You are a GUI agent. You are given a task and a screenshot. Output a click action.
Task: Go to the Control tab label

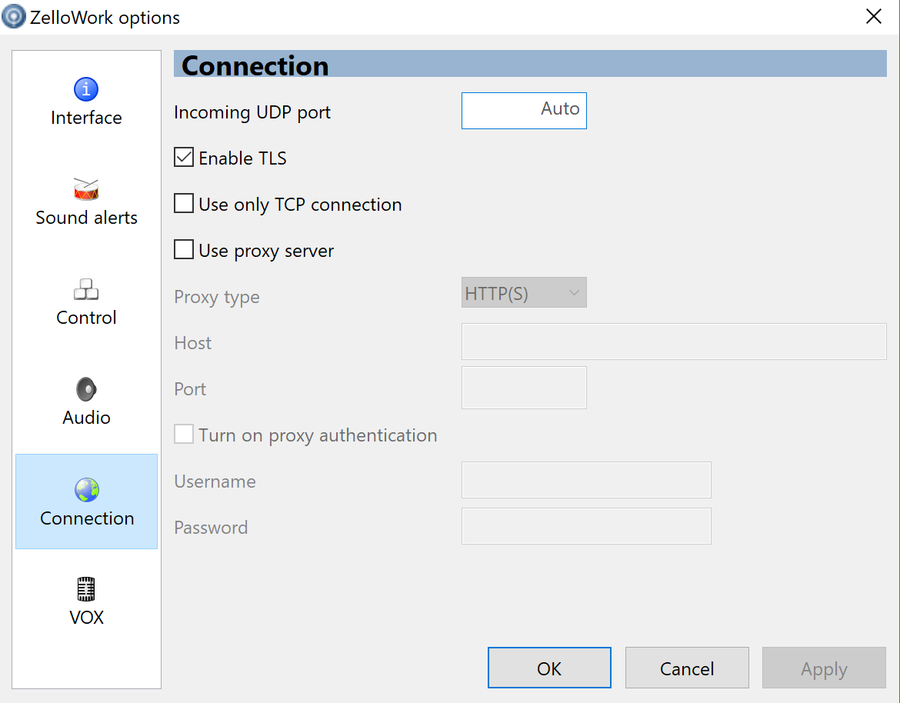[86, 318]
